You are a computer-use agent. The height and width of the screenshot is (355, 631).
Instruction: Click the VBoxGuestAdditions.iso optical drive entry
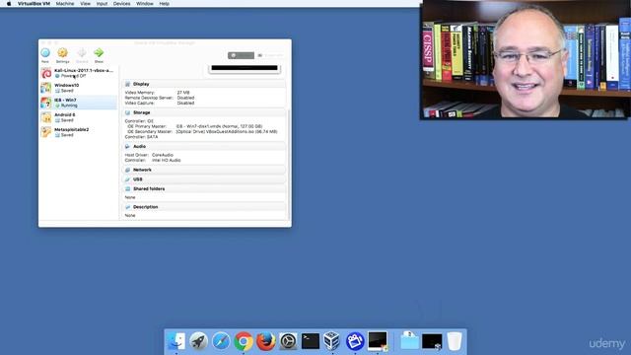(x=227, y=131)
